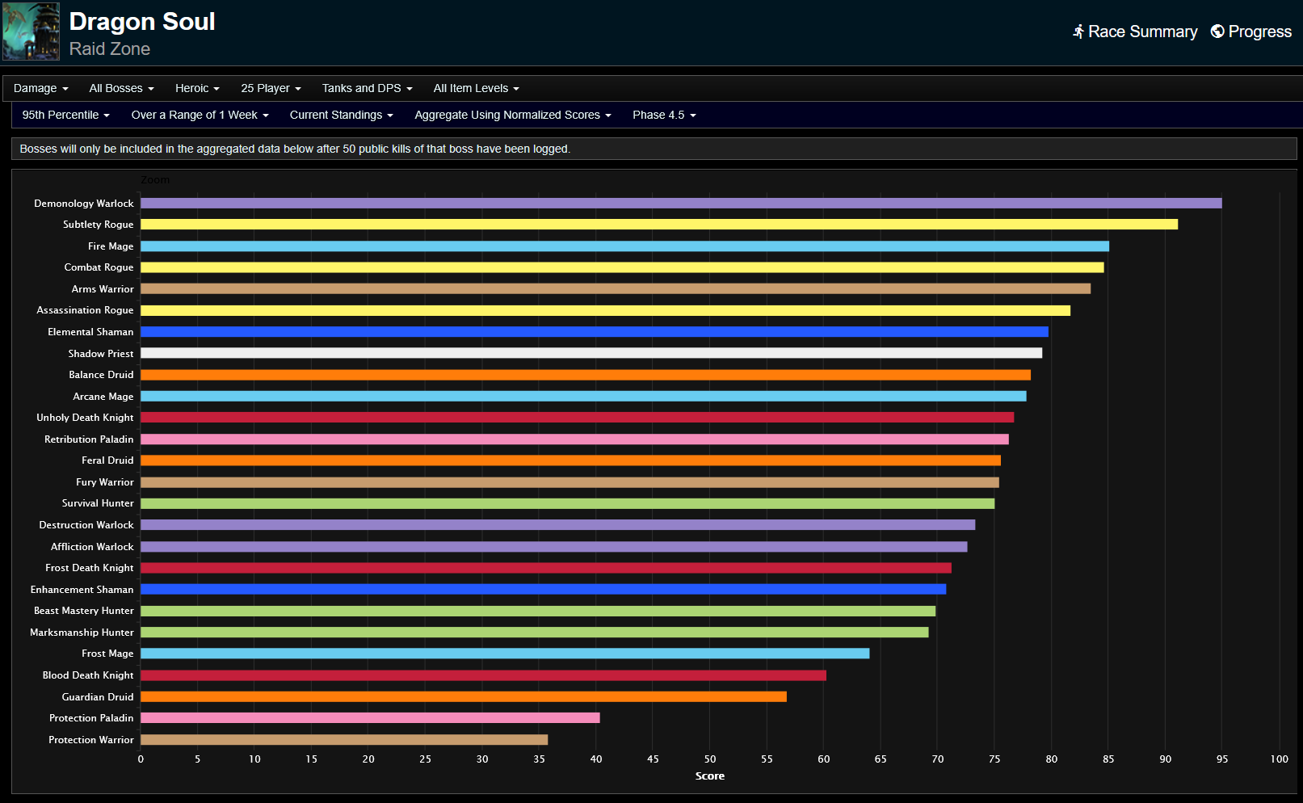The width and height of the screenshot is (1303, 803).
Task: Click the Blood Death Knight label
Action: point(88,675)
